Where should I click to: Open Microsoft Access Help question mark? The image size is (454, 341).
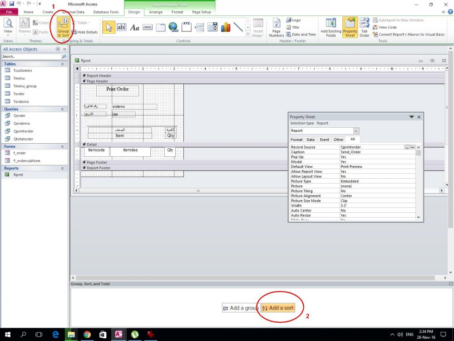coord(450,12)
